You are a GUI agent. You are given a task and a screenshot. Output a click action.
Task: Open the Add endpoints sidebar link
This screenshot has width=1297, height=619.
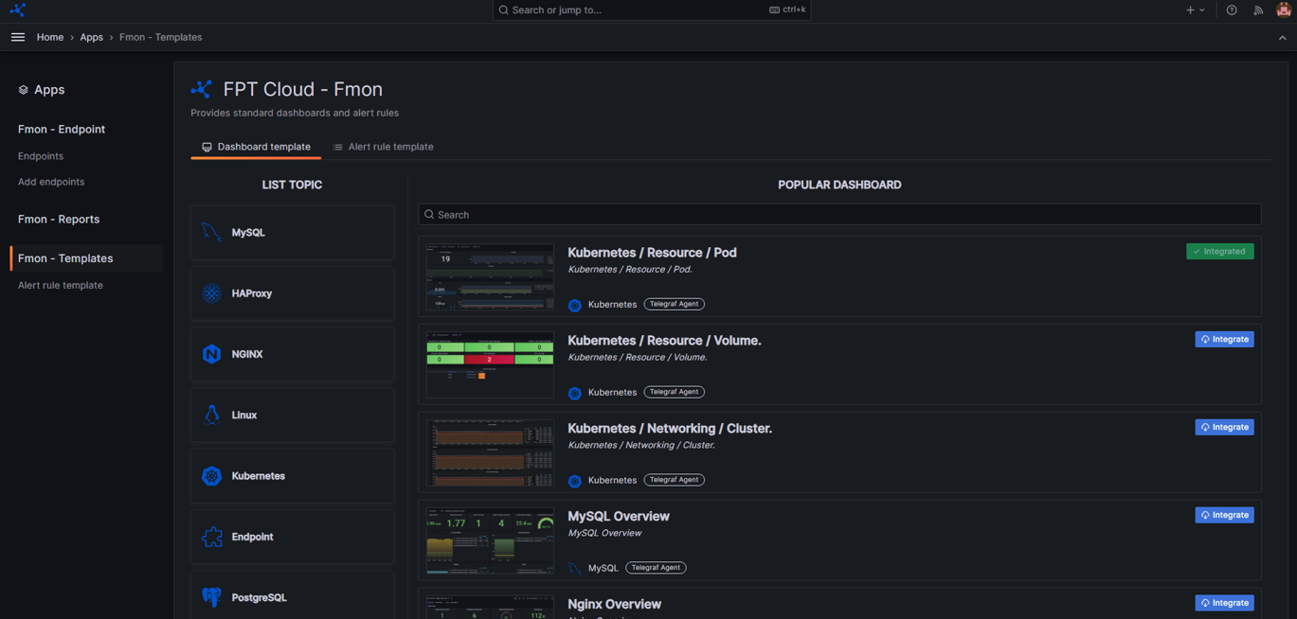(51, 182)
